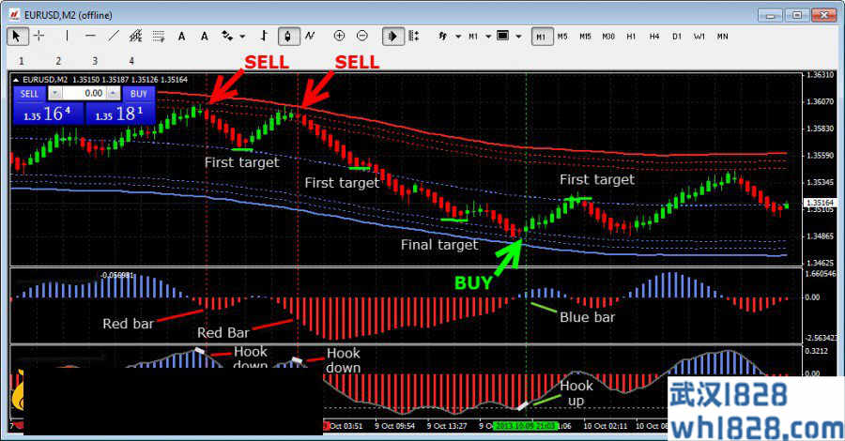The height and width of the screenshot is (441, 845).
Task: Select the M15 timeframe
Action: 585,37
